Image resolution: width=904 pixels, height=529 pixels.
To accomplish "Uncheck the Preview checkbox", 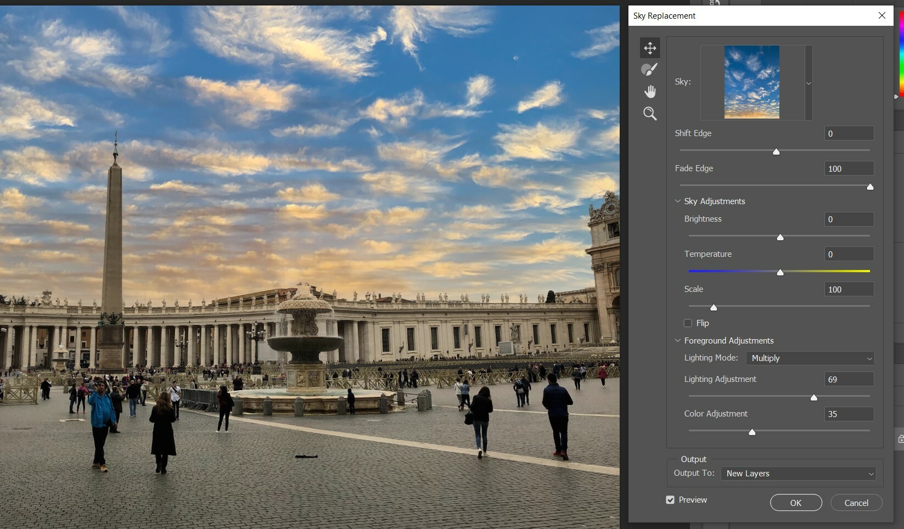I will point(670,500).
